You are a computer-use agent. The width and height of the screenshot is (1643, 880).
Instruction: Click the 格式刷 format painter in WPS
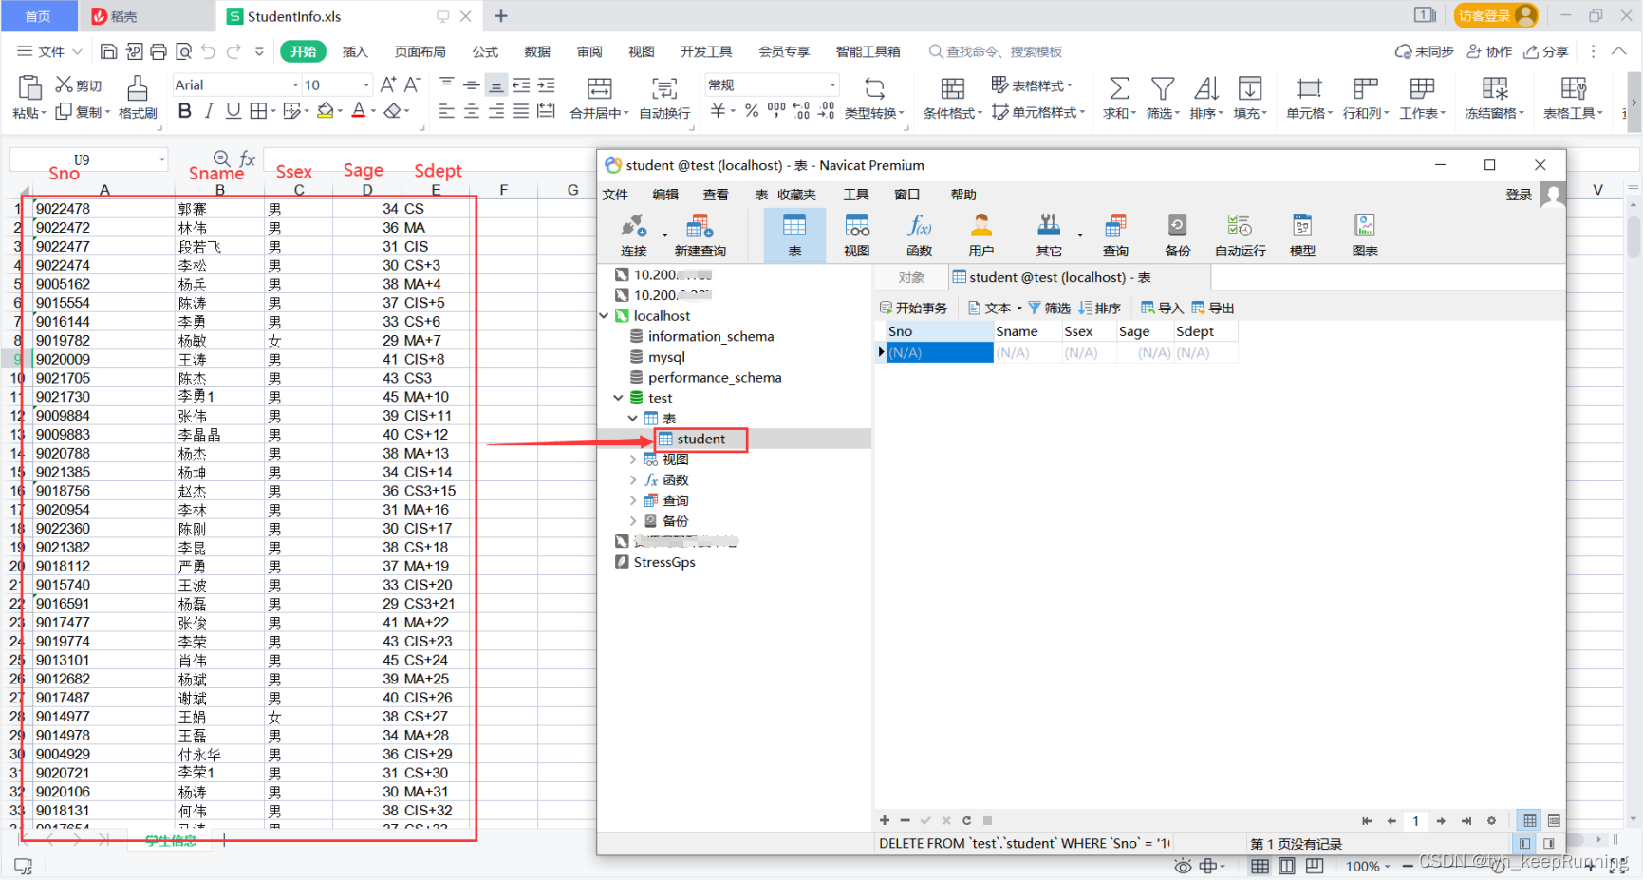[138, 97]
